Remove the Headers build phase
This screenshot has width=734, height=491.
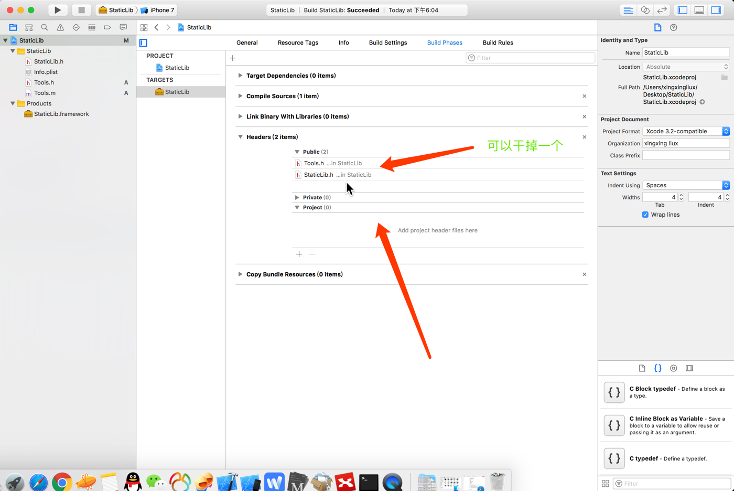[584, 137]
